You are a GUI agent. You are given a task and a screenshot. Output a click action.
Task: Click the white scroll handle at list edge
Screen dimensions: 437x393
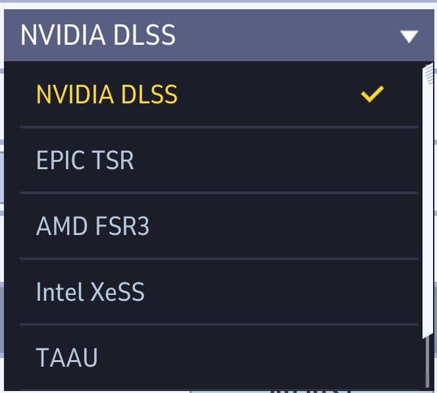click(x=428, y=197)
